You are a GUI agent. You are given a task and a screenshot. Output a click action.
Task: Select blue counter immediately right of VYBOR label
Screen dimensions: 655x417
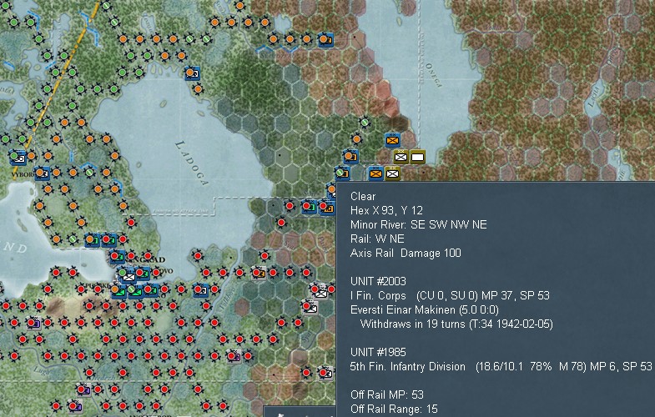[x=43, y=173]
